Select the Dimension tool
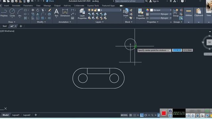This screenshot has width=212, height=119. (65, 13)
